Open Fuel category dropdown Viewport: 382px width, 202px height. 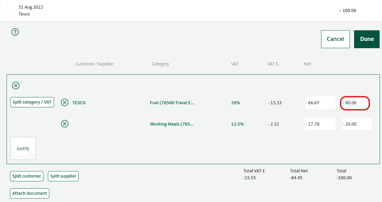pos(172,103)
